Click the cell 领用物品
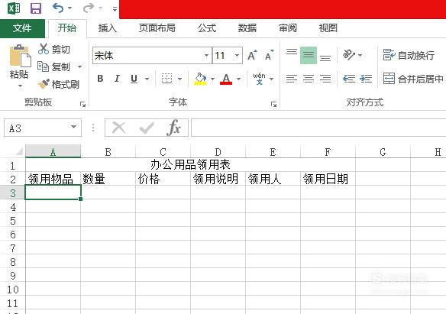Screen dimensions: 446x314 point(53,180)
